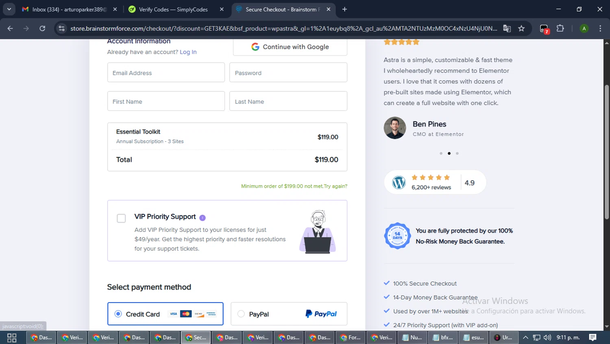Open the extension icon with red 7 badge
The image size is (610, 344).
(544, 29)
